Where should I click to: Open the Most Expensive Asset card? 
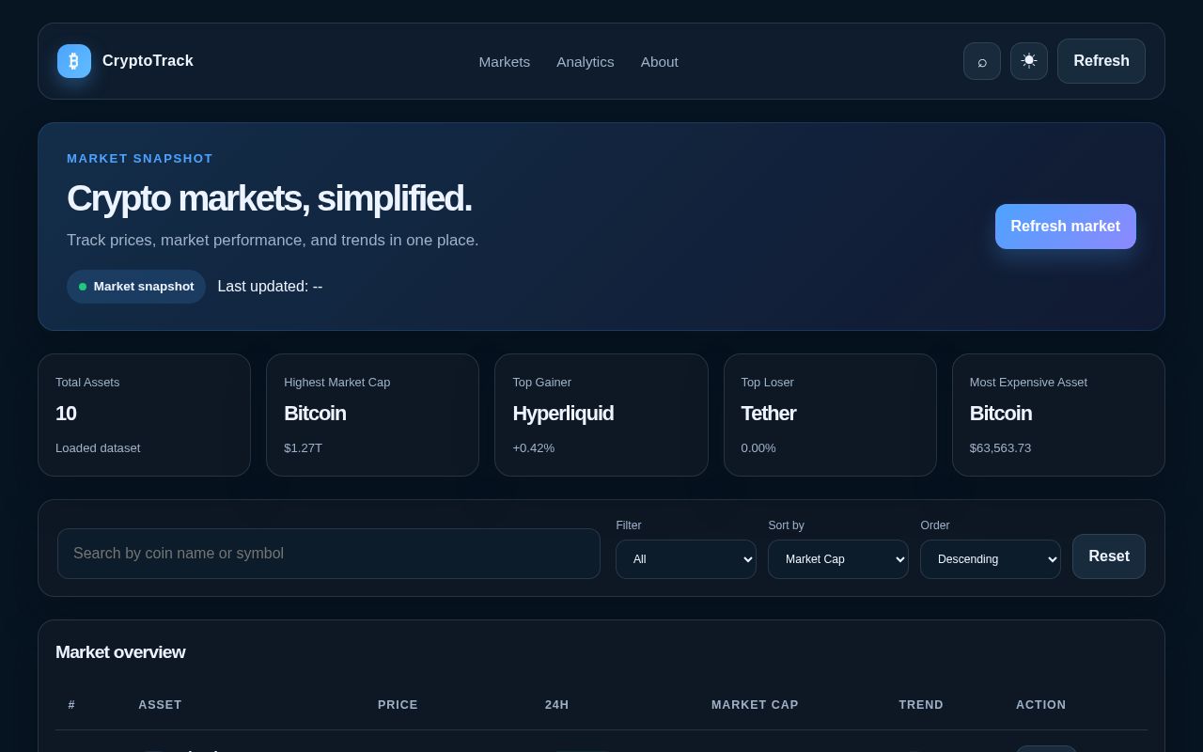[1058, 415]
